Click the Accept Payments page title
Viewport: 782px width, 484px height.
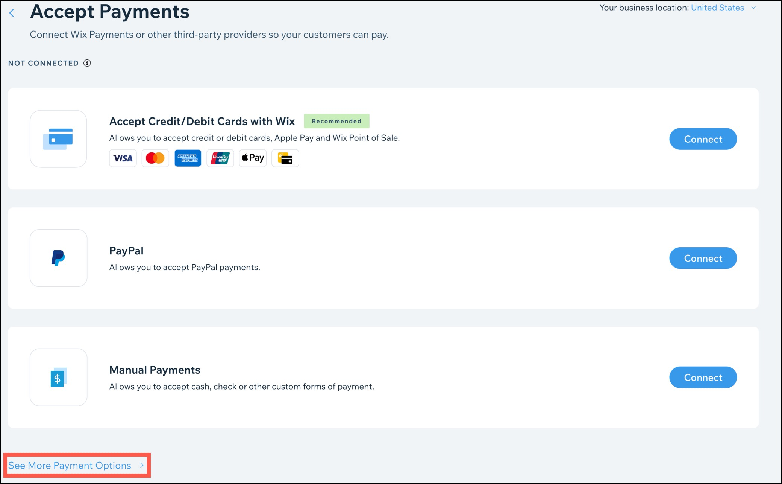point(109,14)
